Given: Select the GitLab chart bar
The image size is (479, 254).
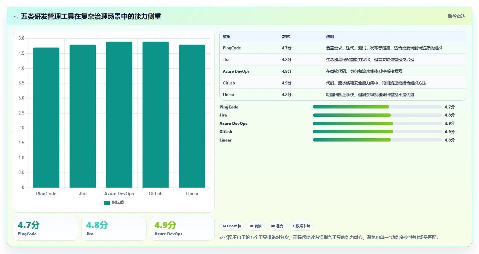Looking at the screenshot, I should tap(156, 114).
